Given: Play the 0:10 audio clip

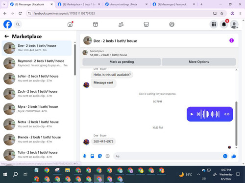Looking at the screenshot, I should [x=192, y=114].
